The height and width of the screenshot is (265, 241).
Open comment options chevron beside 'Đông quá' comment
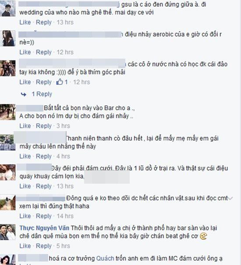pos(230,198)
